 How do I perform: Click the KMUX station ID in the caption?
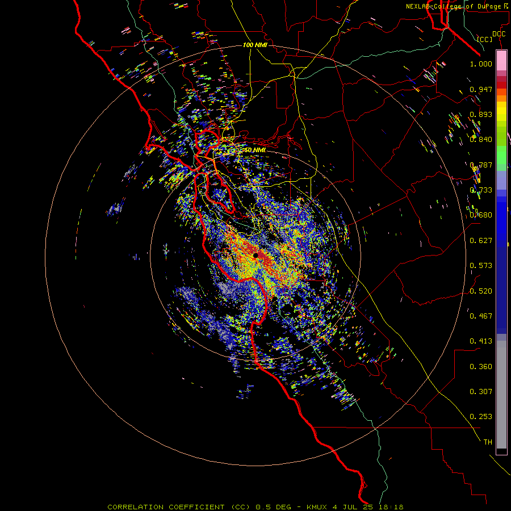(x=317, y=507)
